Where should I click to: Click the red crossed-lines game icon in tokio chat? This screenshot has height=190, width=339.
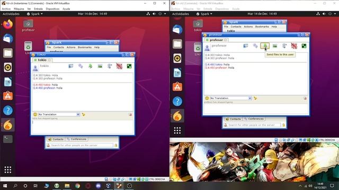119,66
